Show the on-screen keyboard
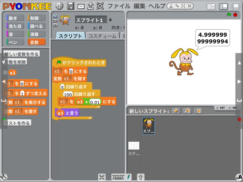 pyautogui.click(x=118, y=177)
